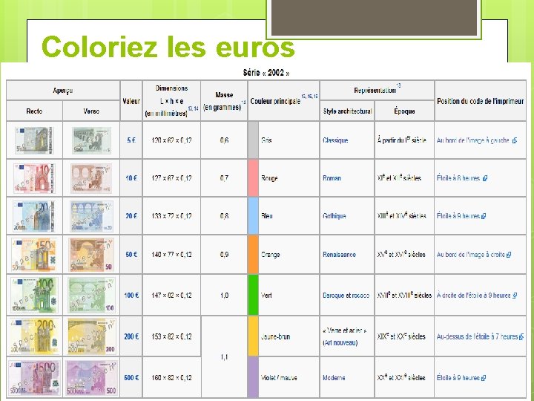The width and height of the screenshot is (534, 401).
Task: Click the Art nouveau style link
Action: point(340,342)
